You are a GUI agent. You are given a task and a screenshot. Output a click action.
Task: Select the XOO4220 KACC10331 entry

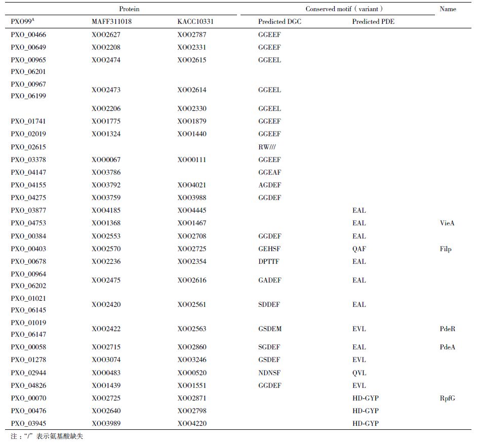point(191,423)
